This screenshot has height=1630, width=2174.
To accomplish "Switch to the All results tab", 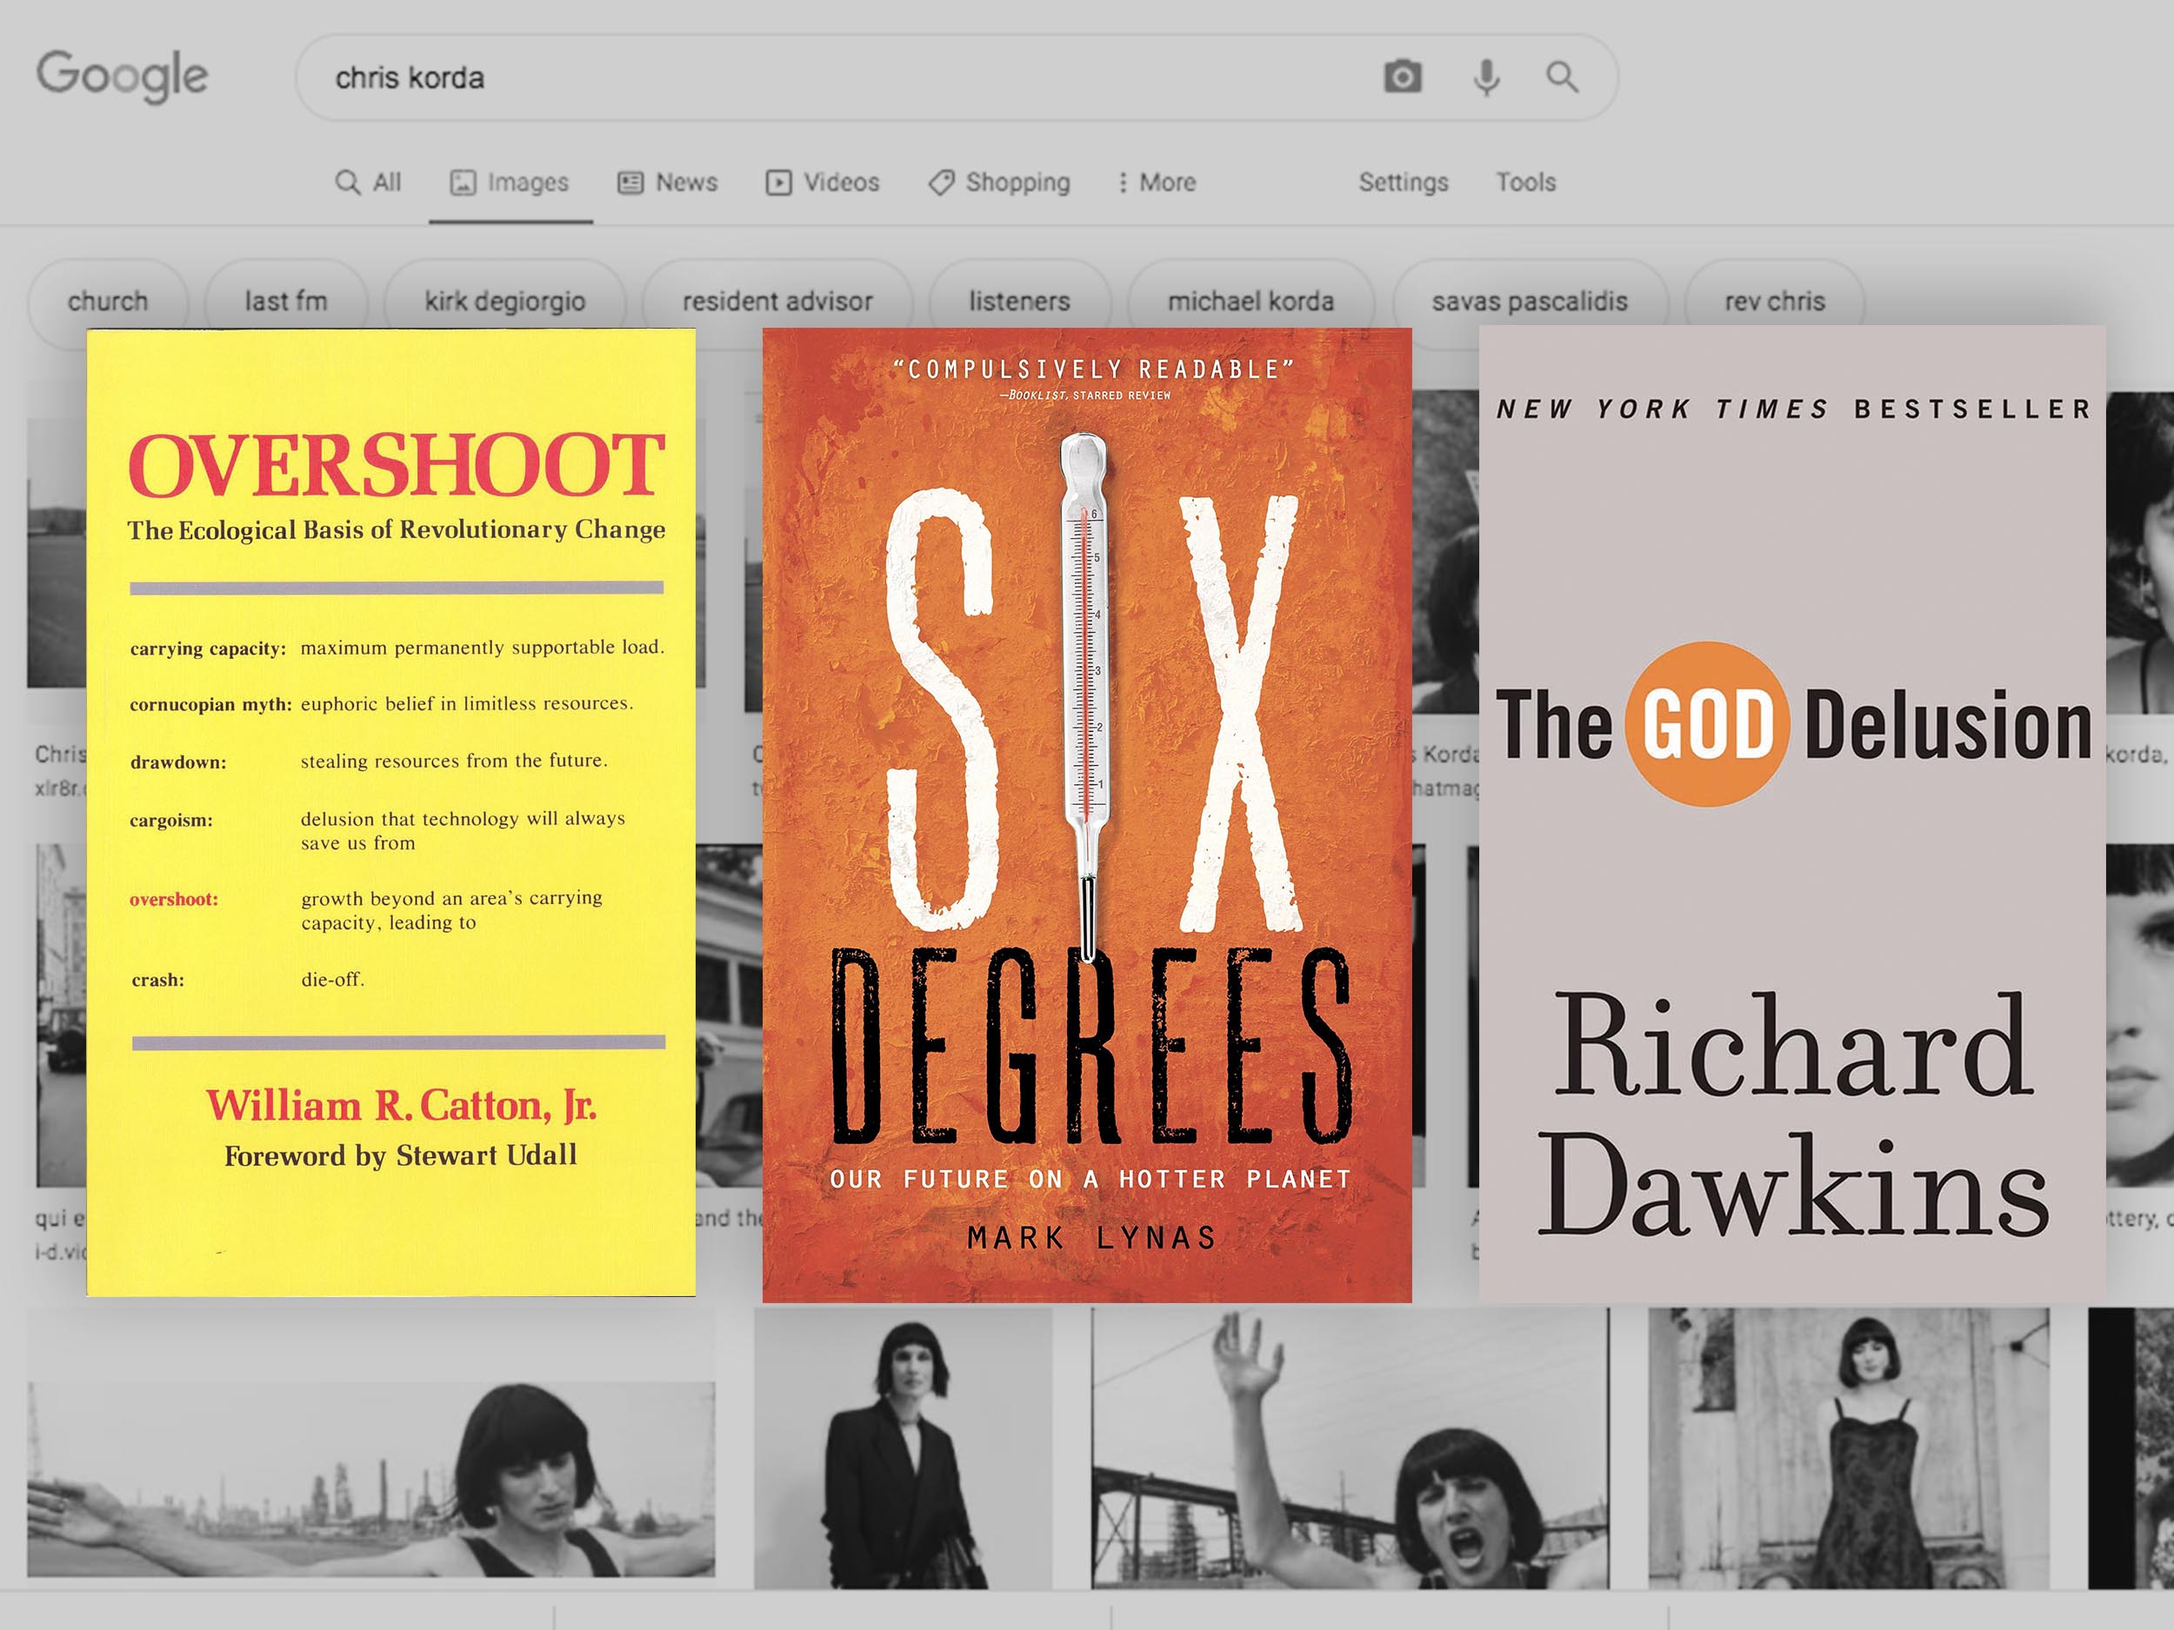I will 369,183.
